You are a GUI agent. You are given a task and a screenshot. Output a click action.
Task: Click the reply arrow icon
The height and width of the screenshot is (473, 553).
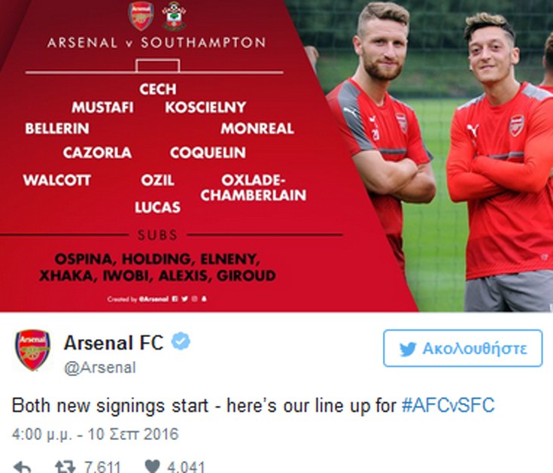21,467
